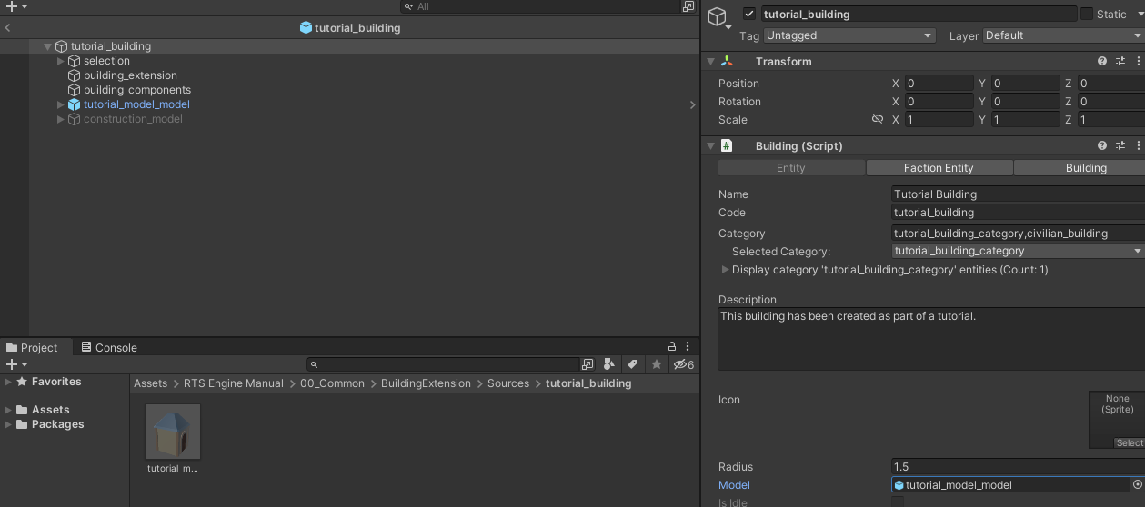Open the Tag dropdown showing Untagged
Image resolution: width=1145 pixels, height=507 pixels.
click(x=849, y=35)
